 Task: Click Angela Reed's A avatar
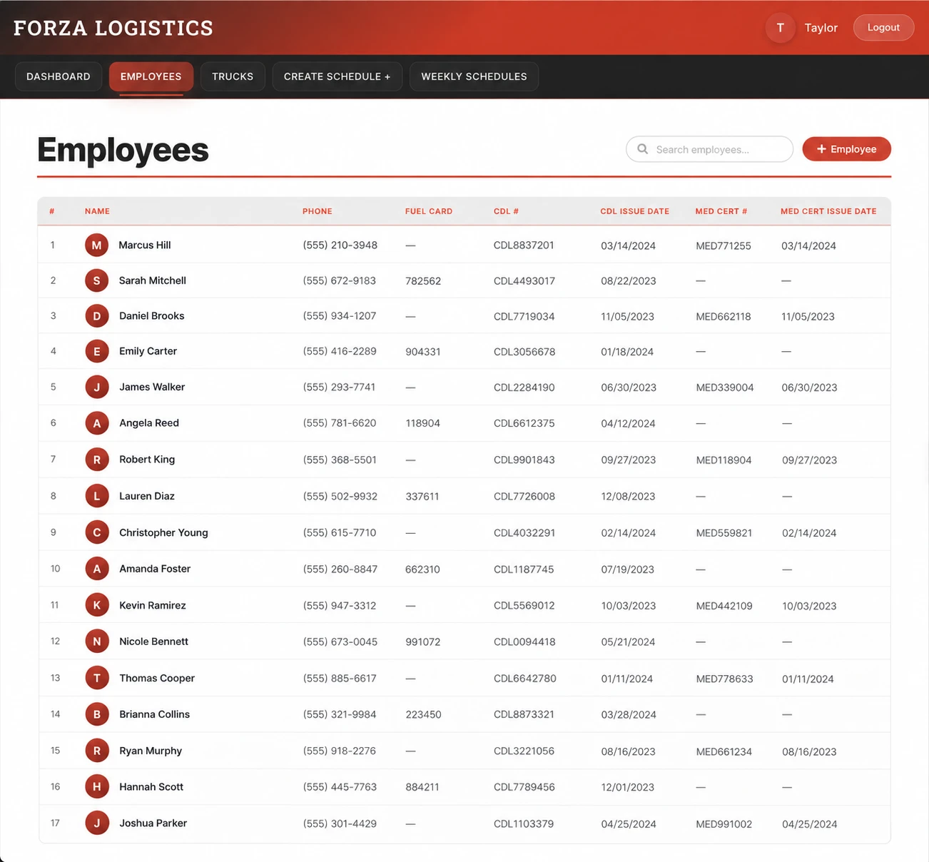[97, 423]
